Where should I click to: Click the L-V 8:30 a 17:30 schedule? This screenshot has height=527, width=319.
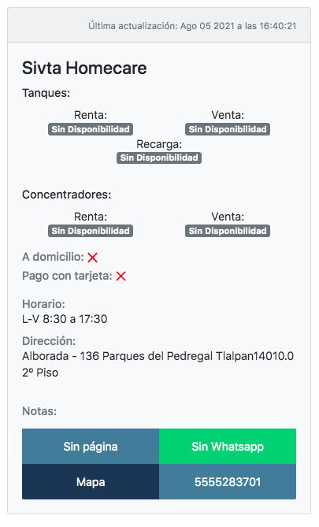tap(65, 319)
